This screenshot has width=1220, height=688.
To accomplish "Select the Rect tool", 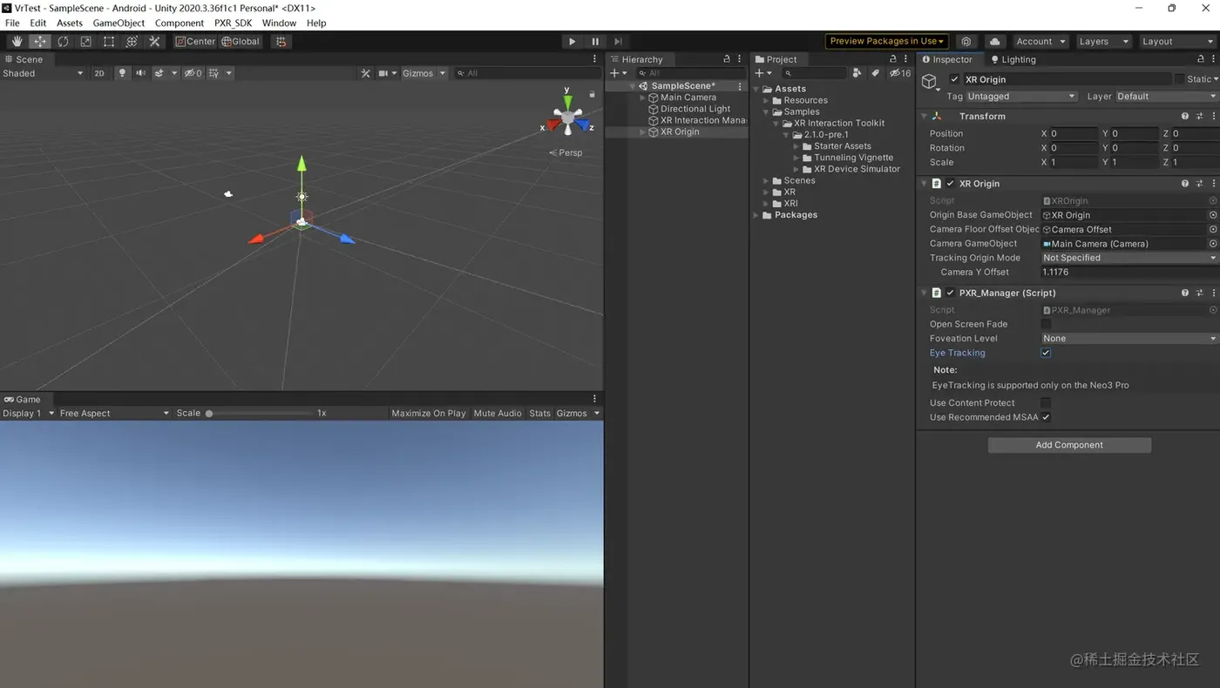I will [109, 41].
